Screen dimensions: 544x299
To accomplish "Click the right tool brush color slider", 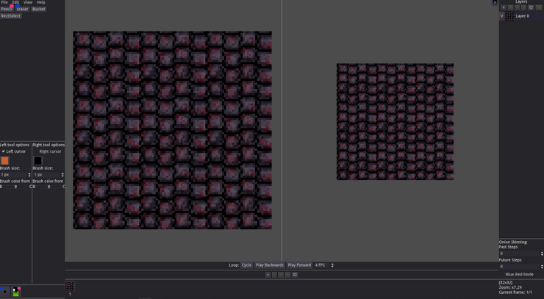I will [49, 187].
